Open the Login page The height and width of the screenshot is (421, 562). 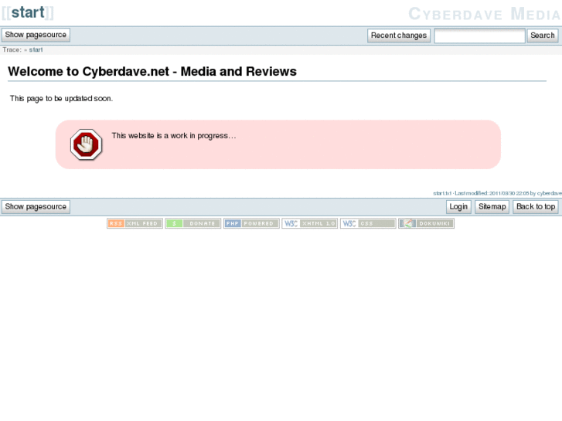coord(458,207)
